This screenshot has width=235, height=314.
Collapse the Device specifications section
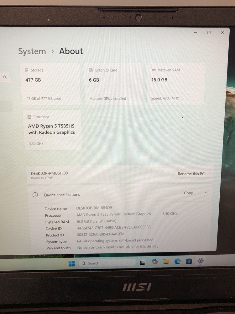pyautogui.click(x=206, y=192)
